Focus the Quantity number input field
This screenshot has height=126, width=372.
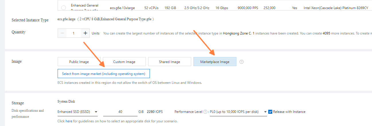74,33
